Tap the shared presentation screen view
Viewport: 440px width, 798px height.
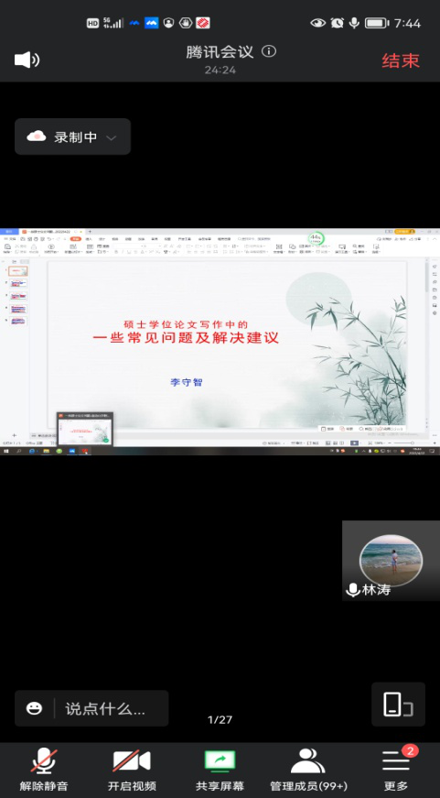tap(220, 342)
